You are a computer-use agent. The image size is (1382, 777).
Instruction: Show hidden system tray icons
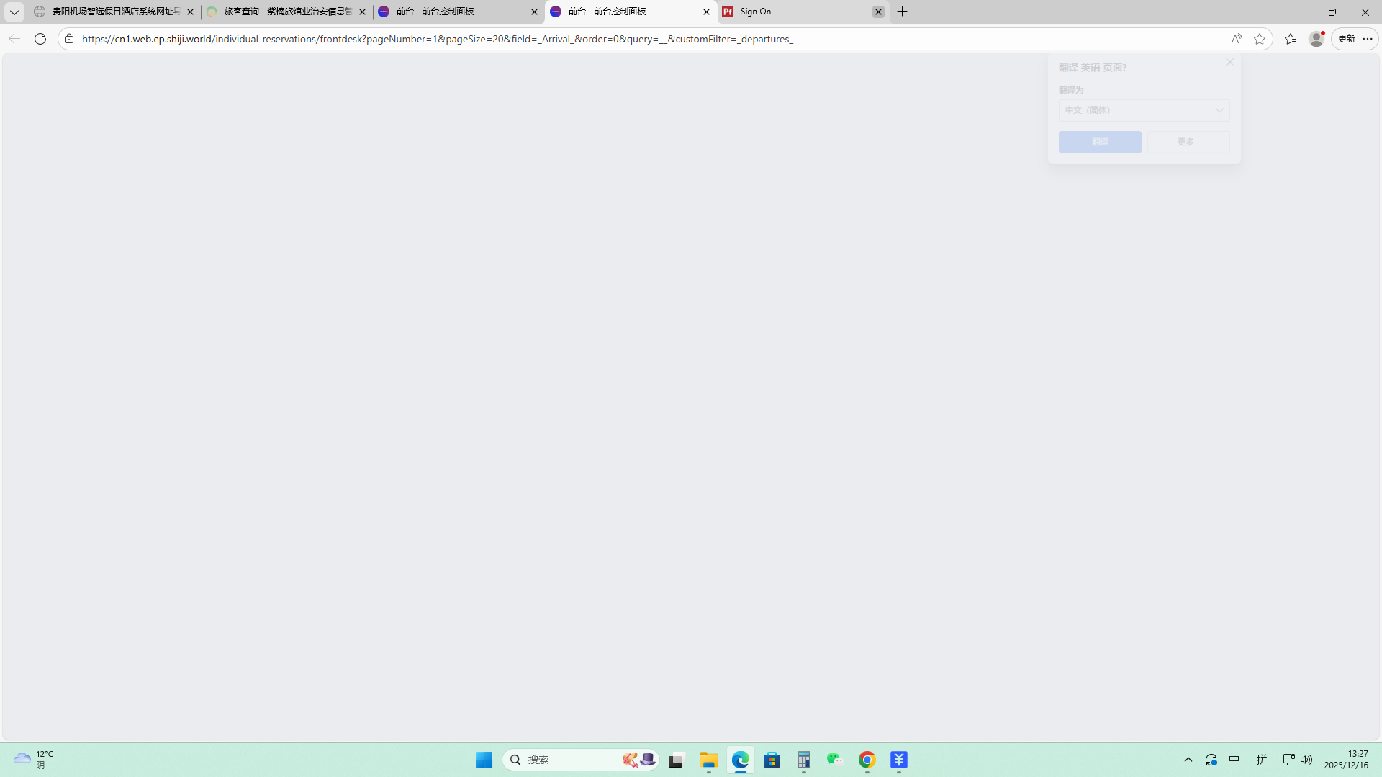coord(1188,760)
